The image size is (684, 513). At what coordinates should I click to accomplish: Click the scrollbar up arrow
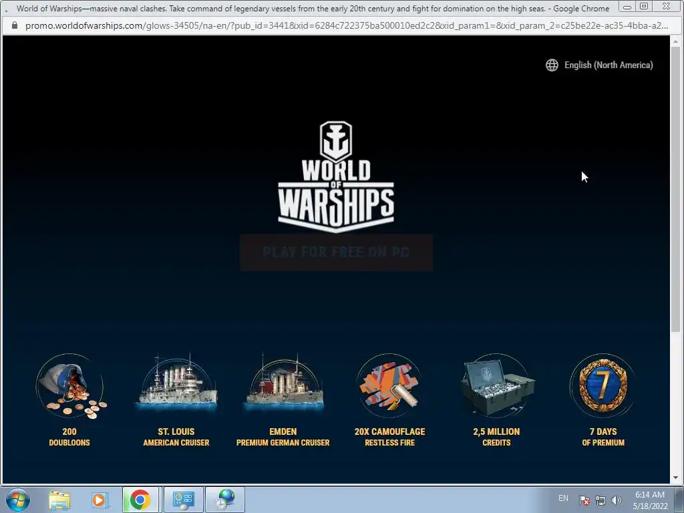[x=675, y=41]
